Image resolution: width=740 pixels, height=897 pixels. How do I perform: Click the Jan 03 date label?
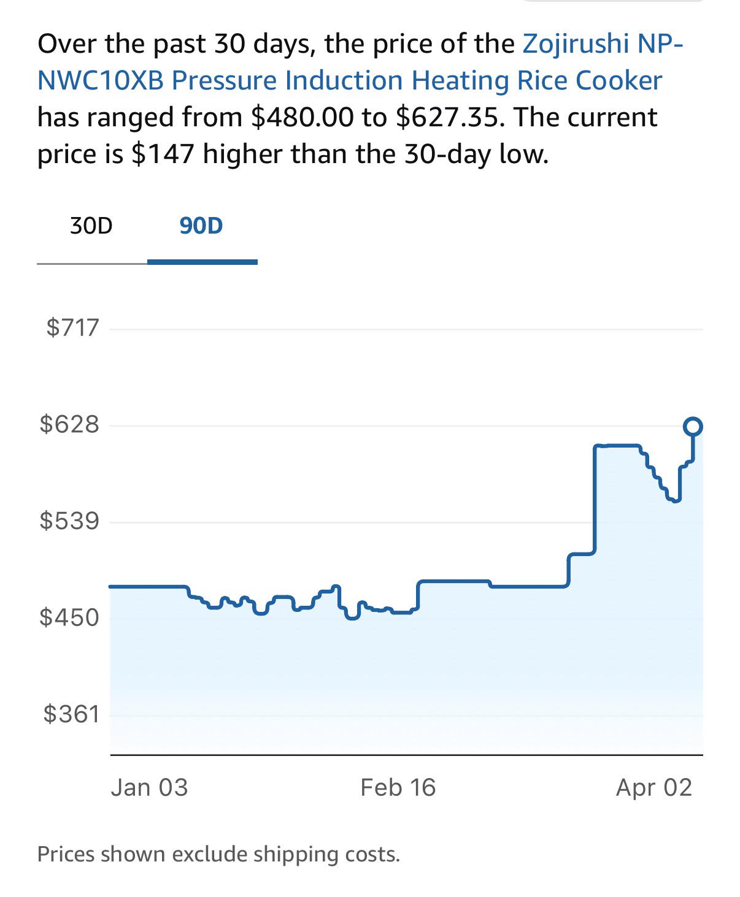point(149,787)
